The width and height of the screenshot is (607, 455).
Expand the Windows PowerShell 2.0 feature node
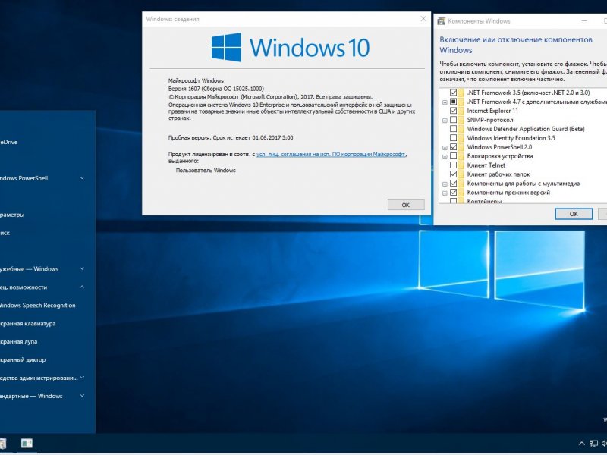pyautogui.click(x=445, y=148)
